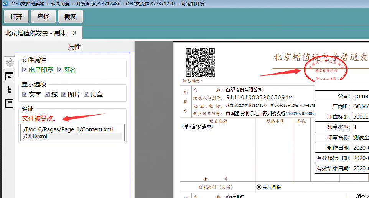Screen dimensions: 369x198
Task: Uncheck the 图片 display option
Action: click(x=64, y=94)
